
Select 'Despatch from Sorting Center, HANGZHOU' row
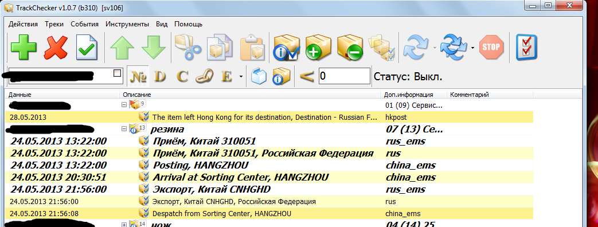coord(269,214)
